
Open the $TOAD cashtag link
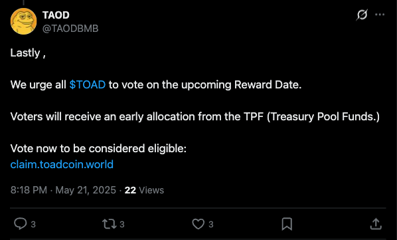[88, 84]
